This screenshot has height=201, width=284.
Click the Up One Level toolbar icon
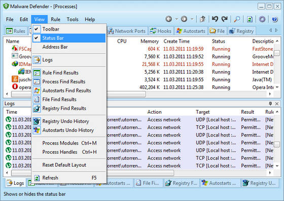[x=202, y=19]
